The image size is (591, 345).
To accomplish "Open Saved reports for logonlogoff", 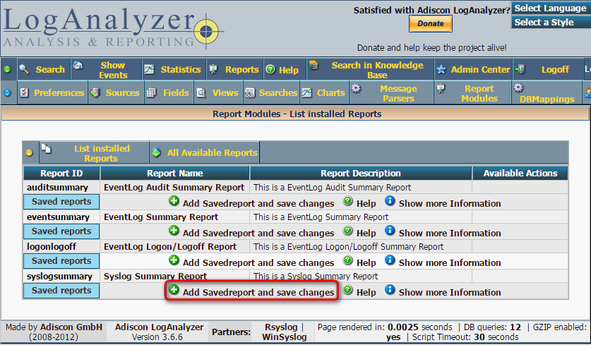I will pyautogui.click(x=61, y=260).
